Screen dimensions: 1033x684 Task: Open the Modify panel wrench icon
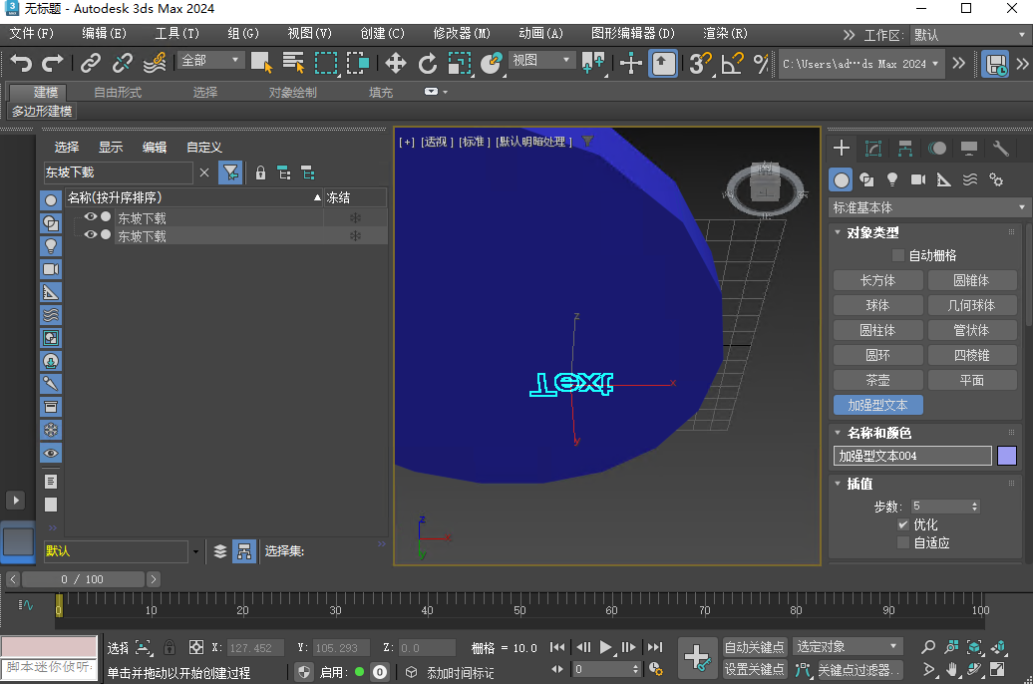(1002, 148)
